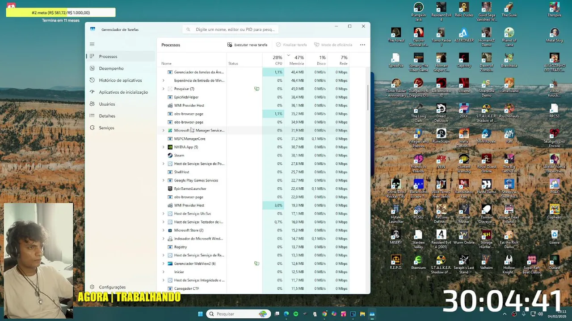This screenshot has width=572, height=321.
Task: Click the Raft desktop shortcut
Action: click(x=509, y=136)
